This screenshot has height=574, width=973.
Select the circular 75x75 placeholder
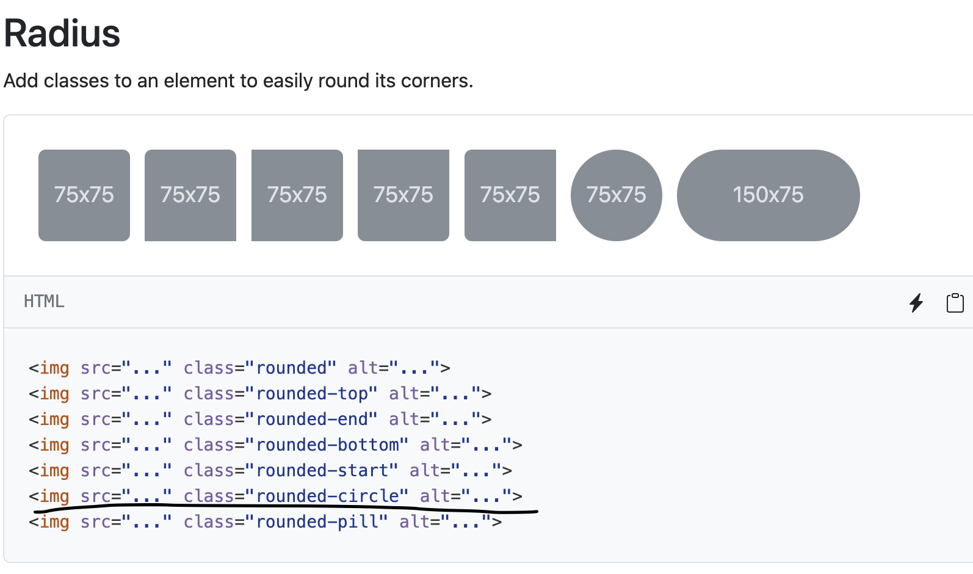click(617, 195)
